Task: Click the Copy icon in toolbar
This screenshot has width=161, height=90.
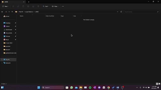Action: coord(18,6)
